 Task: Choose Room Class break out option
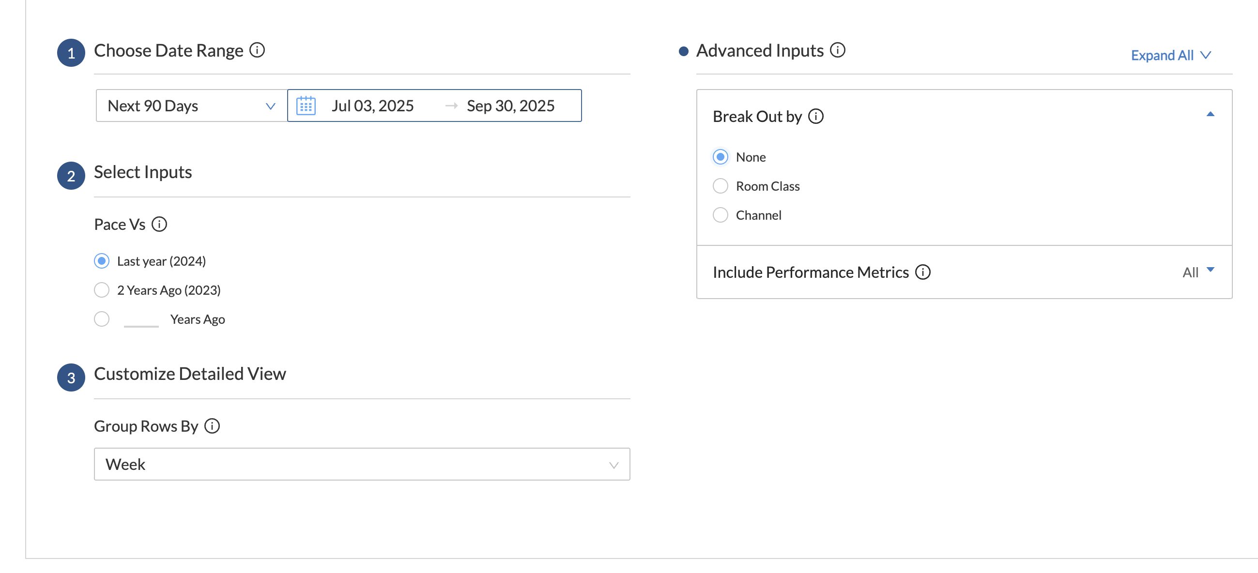[x=721, y=186]
